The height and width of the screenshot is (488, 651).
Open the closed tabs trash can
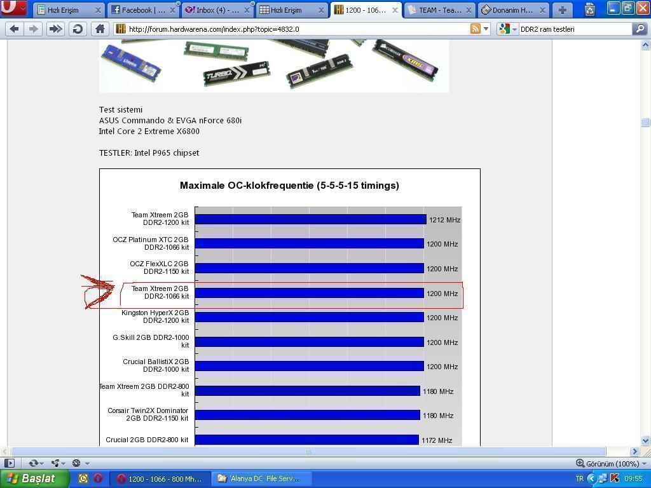click(589, 10)
